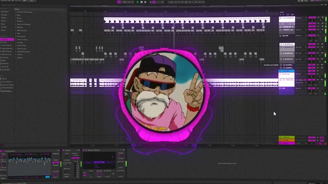Screen dimensions: 328x184
Task: Expand the Guitar & Plucked folder
Action: pyautogui.click(x=15, y=24)
